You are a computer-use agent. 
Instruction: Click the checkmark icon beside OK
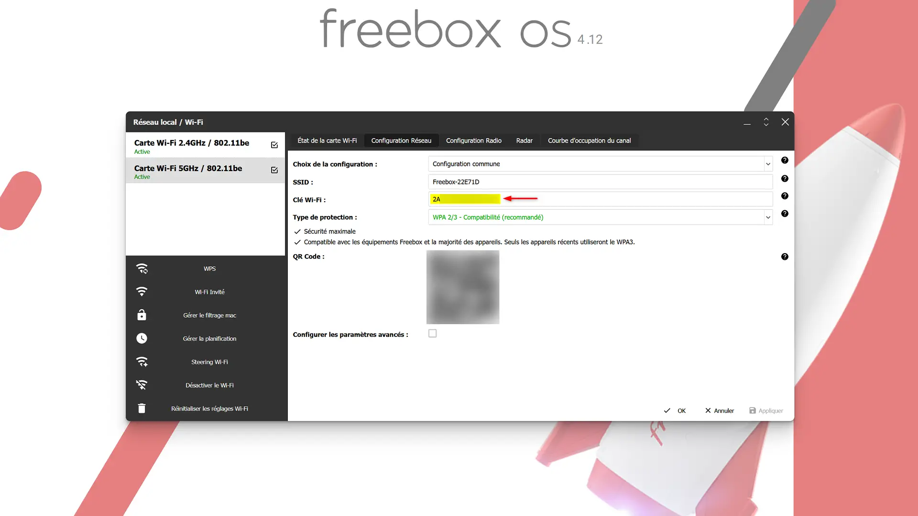pos(667,410)
